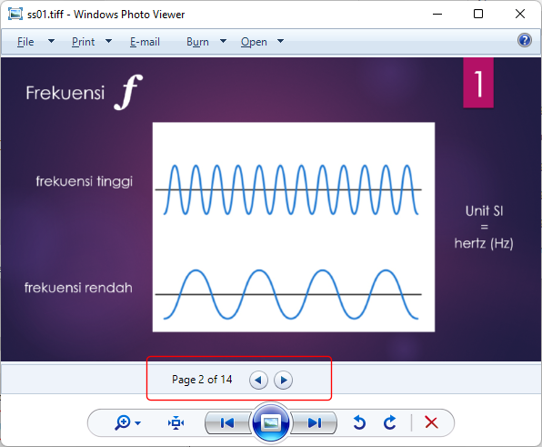Go to previous image with skip-back button

[x=227, y=422]
